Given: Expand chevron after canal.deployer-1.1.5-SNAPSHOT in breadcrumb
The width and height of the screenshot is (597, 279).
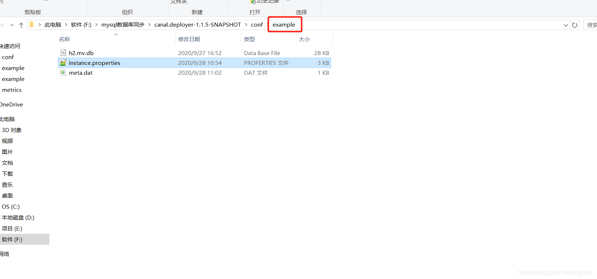Looking at the screenshot, I should pyautogui.click(x=246, y=25).
